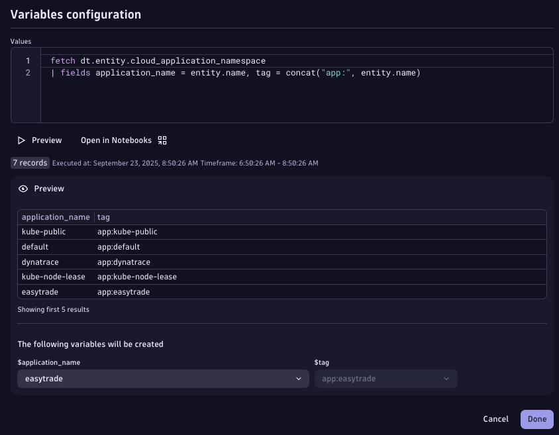Click the application_name column header
This screenshot has height=435, width=559.
tap(56, 217)
